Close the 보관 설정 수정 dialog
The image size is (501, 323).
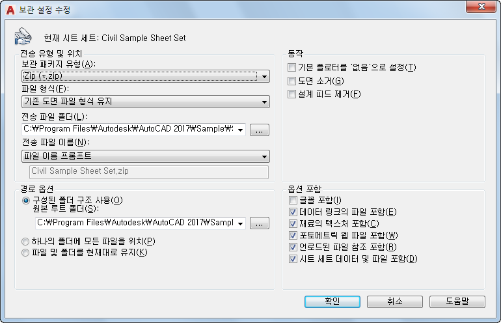point(481,7)
